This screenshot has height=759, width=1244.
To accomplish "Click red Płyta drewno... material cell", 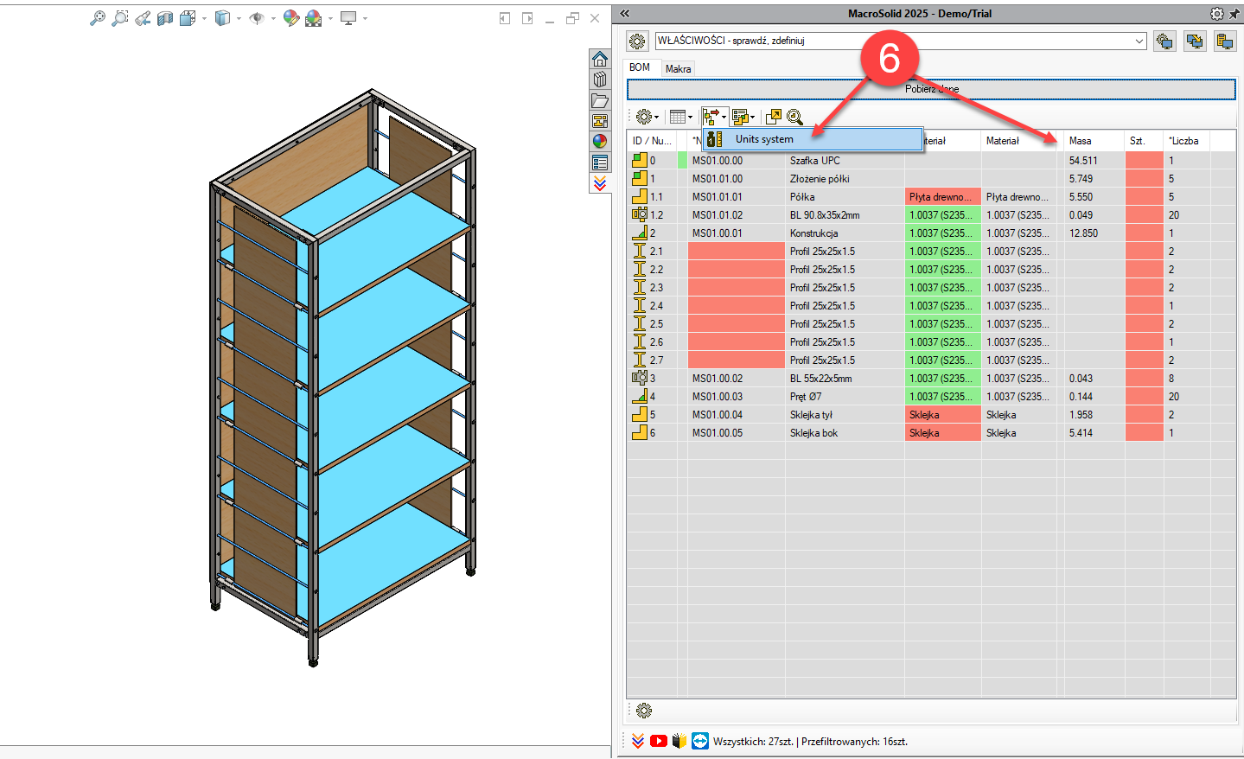I will pyautogui.click(x=942, y=197).
